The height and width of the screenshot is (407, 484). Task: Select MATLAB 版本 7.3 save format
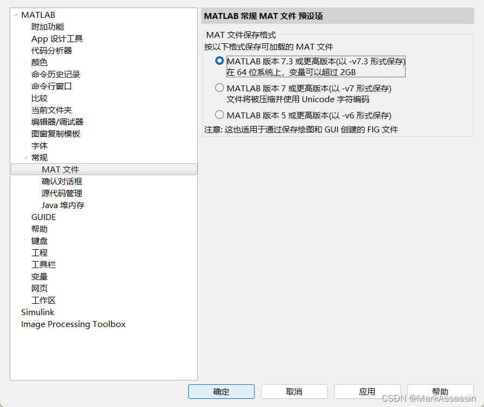[x=220, y=61]
